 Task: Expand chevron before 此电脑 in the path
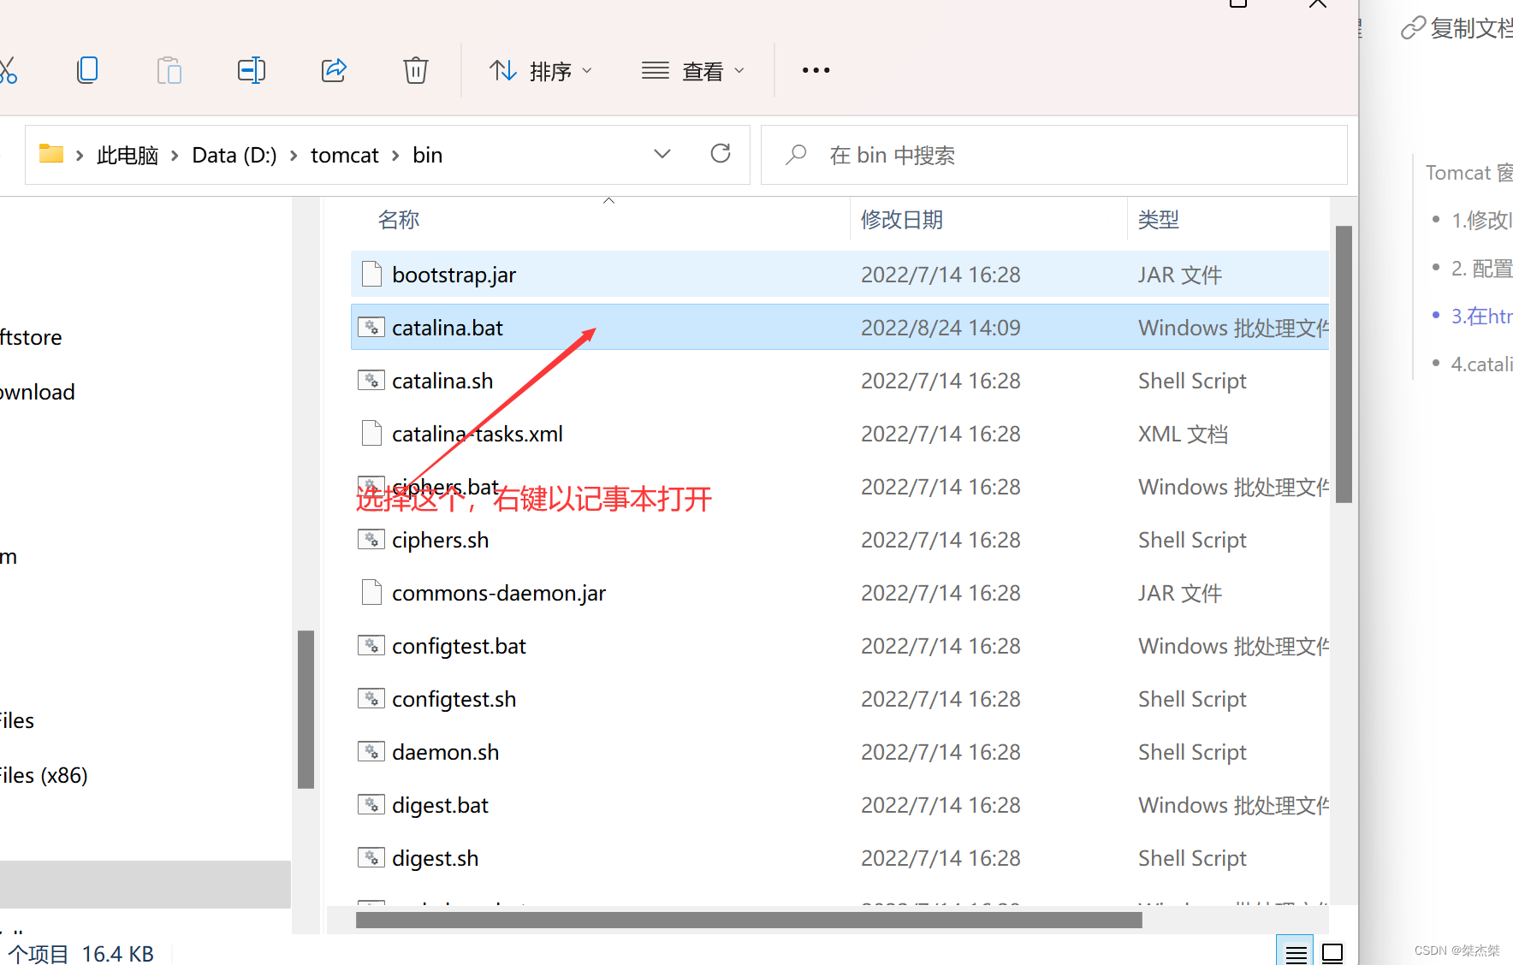coord(80,156)
